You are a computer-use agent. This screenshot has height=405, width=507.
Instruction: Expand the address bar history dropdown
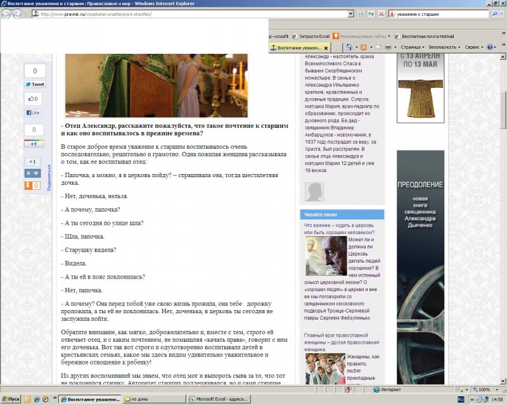pyautogui.click(x=351, y=14)
